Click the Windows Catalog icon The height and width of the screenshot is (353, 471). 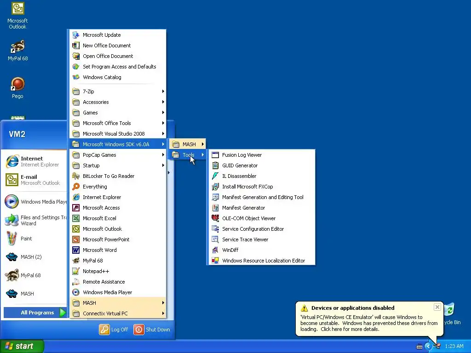(x=76, y=77)
